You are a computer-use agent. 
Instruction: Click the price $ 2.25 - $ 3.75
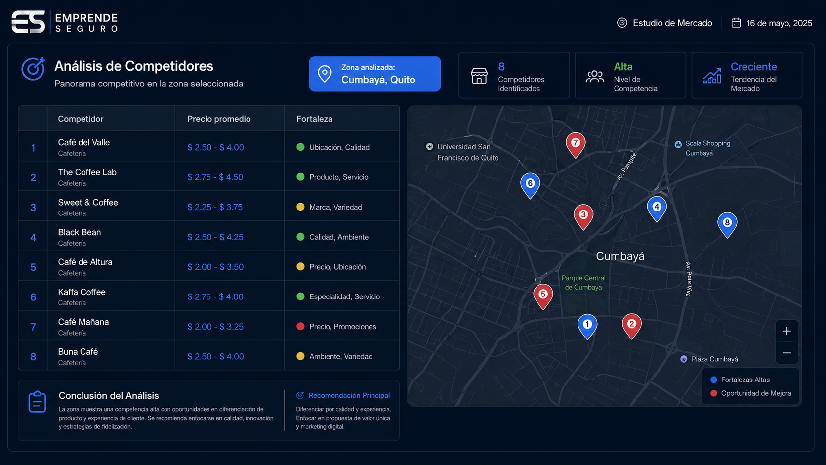click(215, 207)
